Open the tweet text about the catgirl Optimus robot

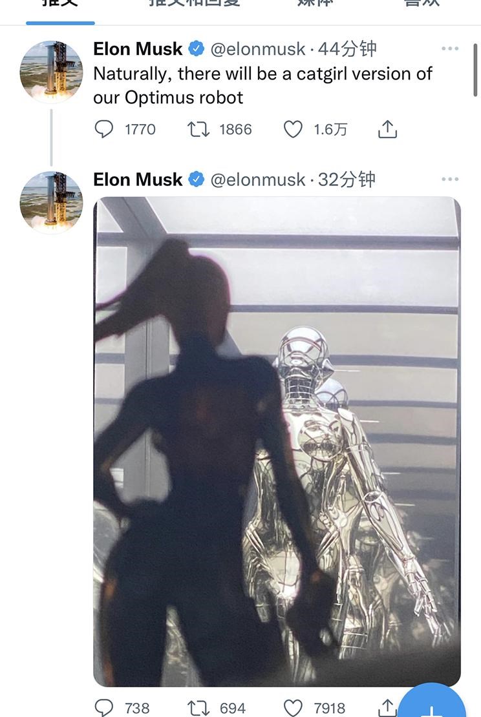(262, 85)
